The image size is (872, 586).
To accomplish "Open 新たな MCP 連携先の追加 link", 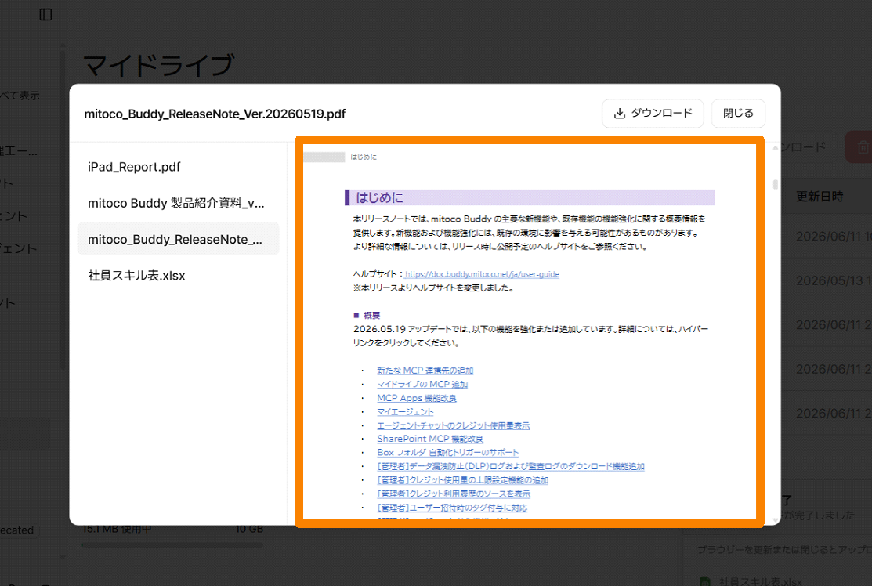I will tap(425, 371).
